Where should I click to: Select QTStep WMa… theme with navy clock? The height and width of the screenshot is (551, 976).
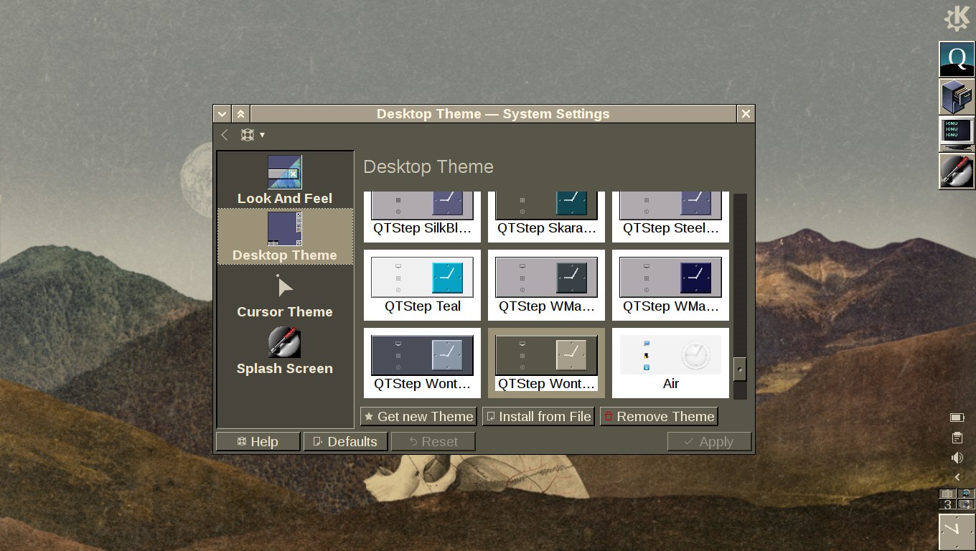(x=670, y=285)
